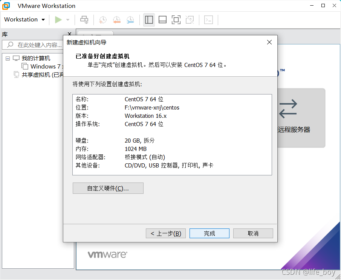The height and width of the screenshot is (280, 341).
Task: Toggle the library sidebar view icon
Action: [149, 20]
